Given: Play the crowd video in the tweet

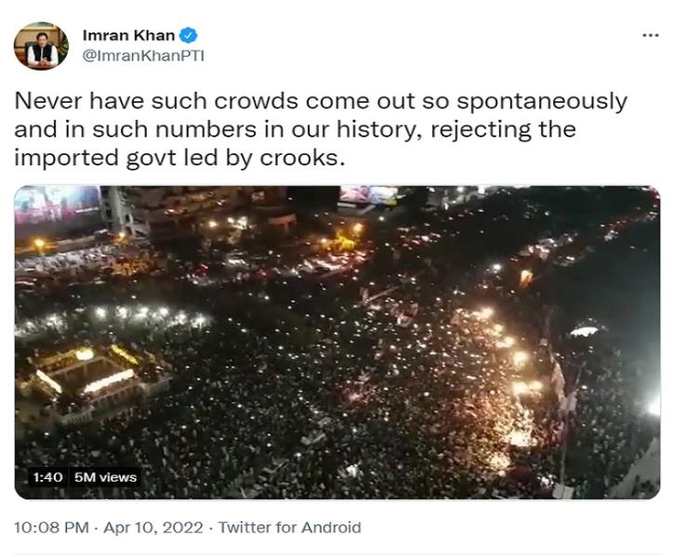Looking at the screenshot, I should coord(336,342).
